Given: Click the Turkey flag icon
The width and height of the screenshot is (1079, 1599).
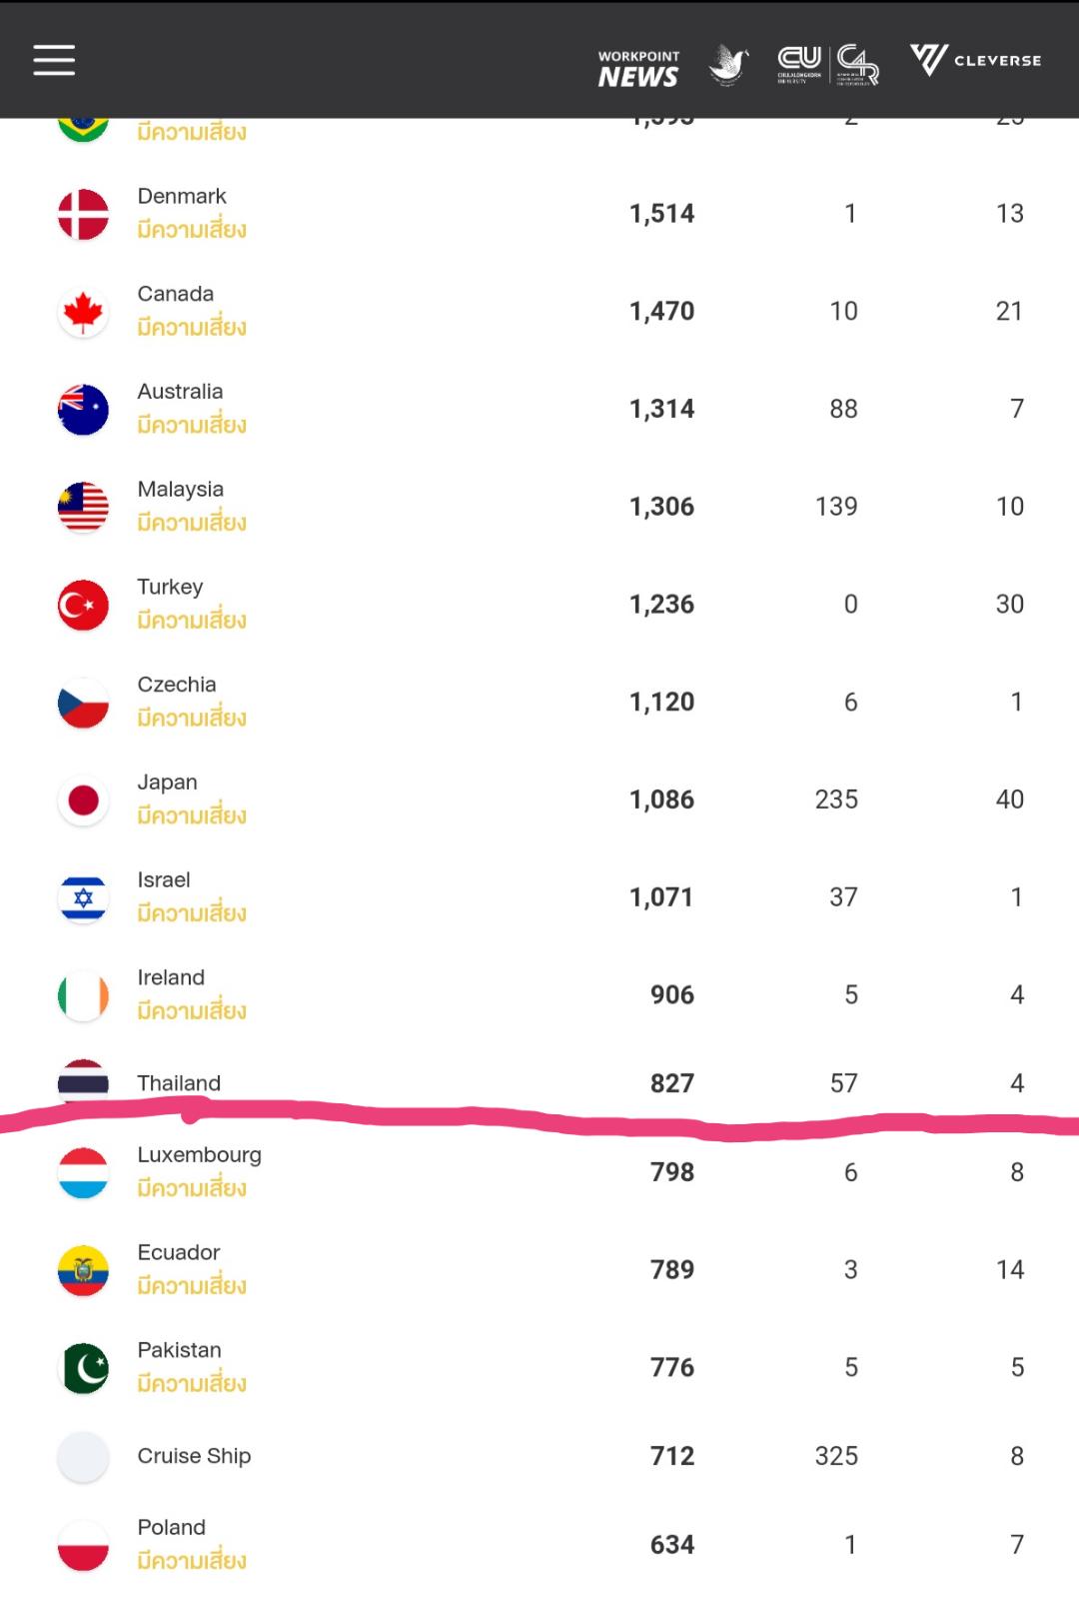Looking at the screenshot, I should point(83,605).
